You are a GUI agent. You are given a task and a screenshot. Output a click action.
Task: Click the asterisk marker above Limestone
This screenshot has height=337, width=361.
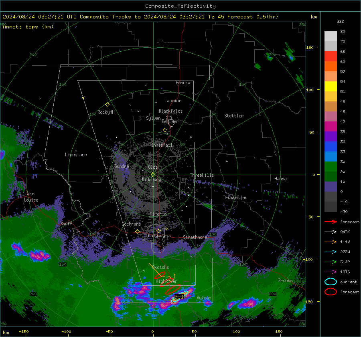pyautogui.click(x=76, y=151)
